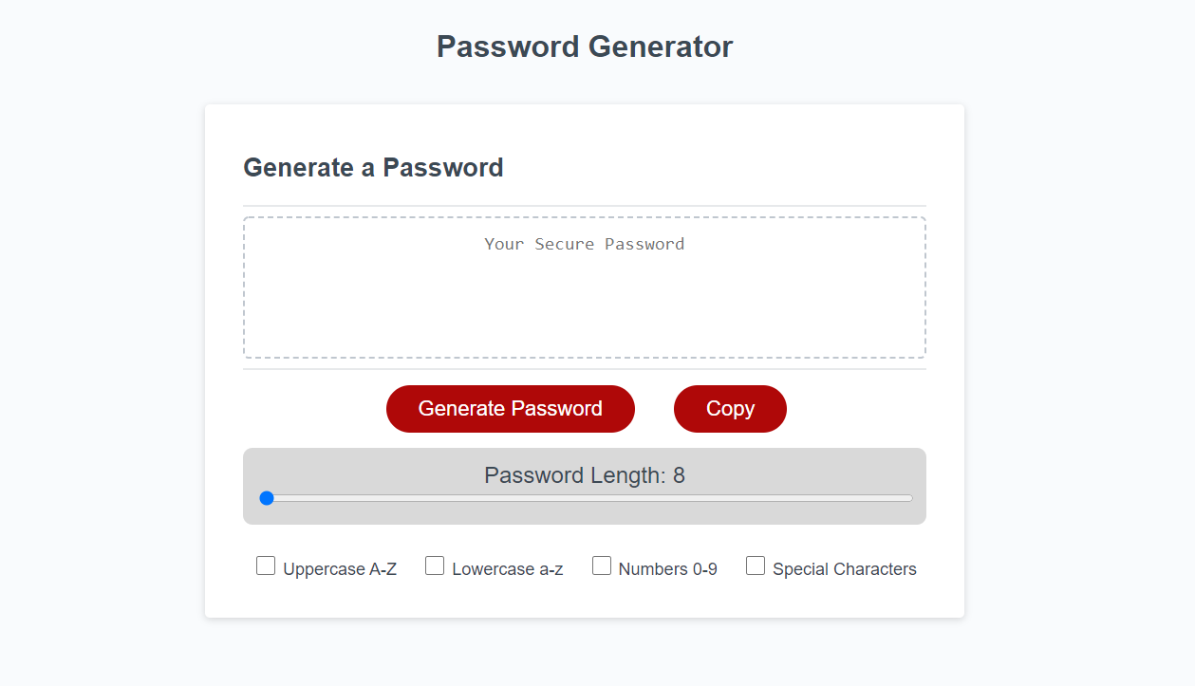The image size is (1195, 686).
Task: Click the Password Length: 8 label
Action: 584,474
